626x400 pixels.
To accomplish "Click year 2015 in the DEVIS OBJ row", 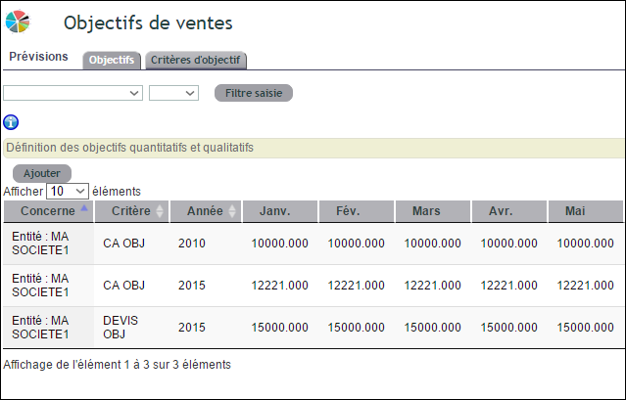I will pyautogui.click(x=192, y=327).
